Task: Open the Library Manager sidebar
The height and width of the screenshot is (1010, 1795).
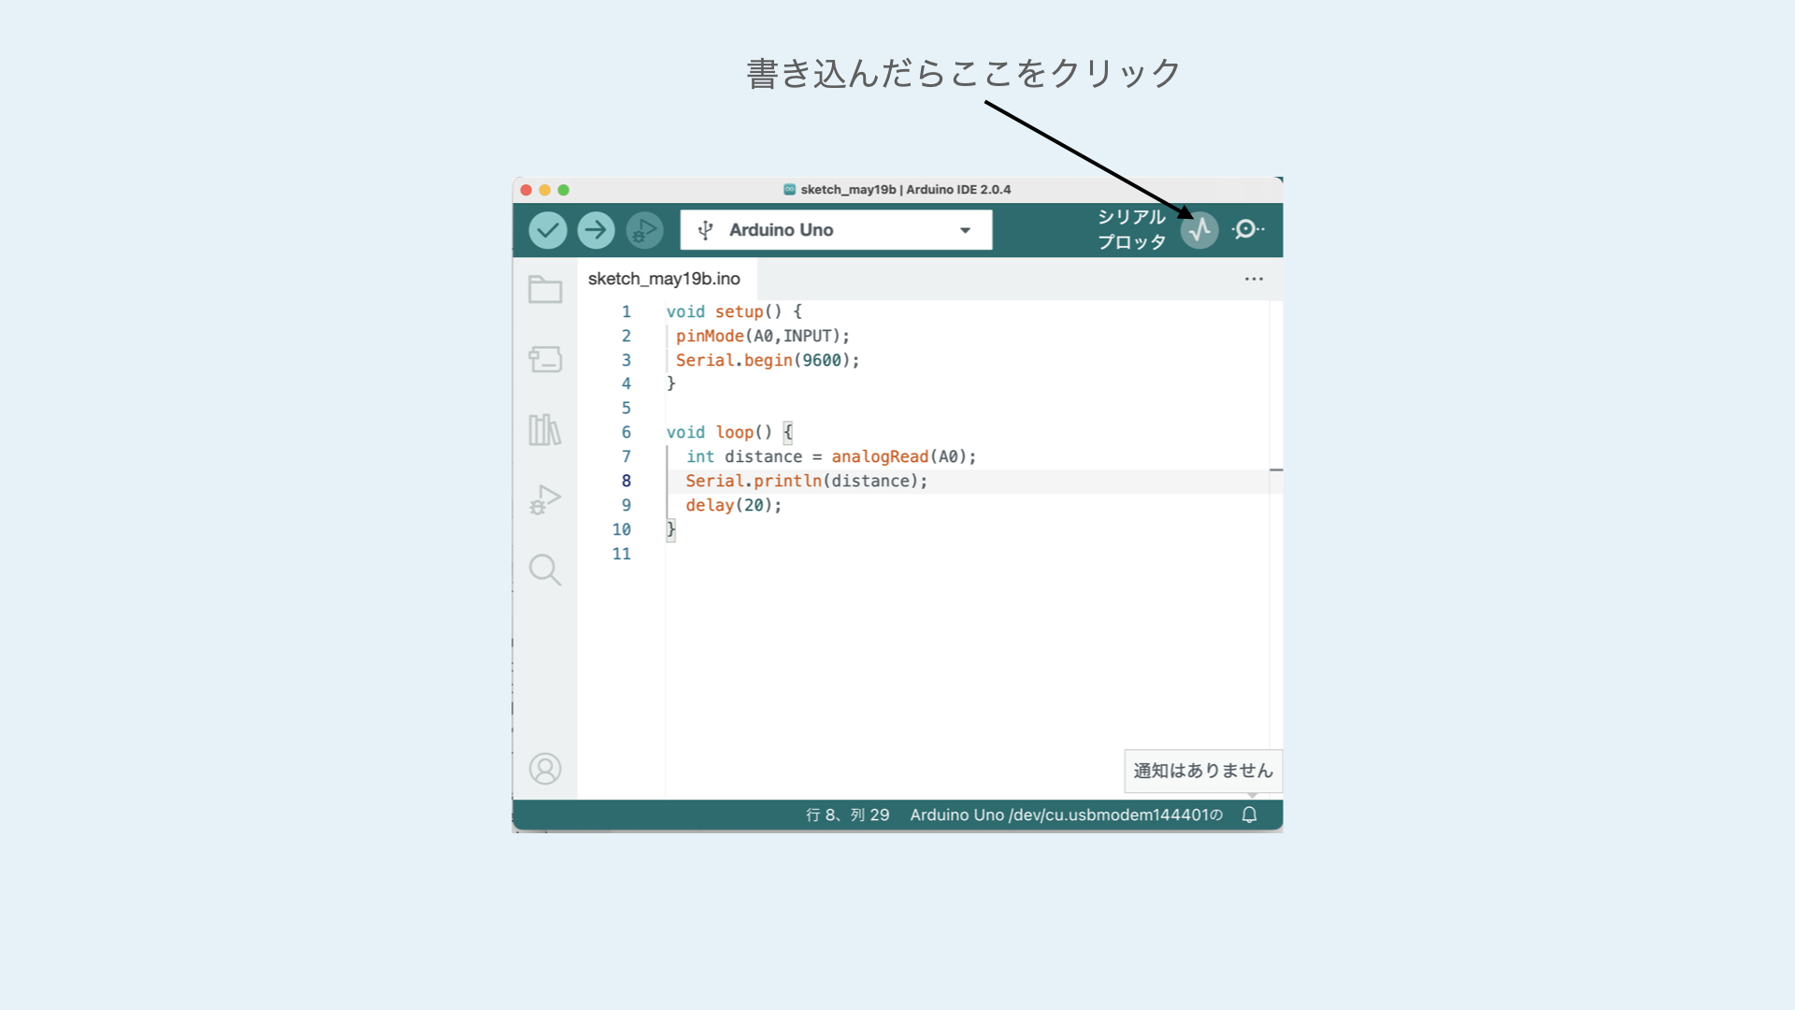Action: point(545,430)
